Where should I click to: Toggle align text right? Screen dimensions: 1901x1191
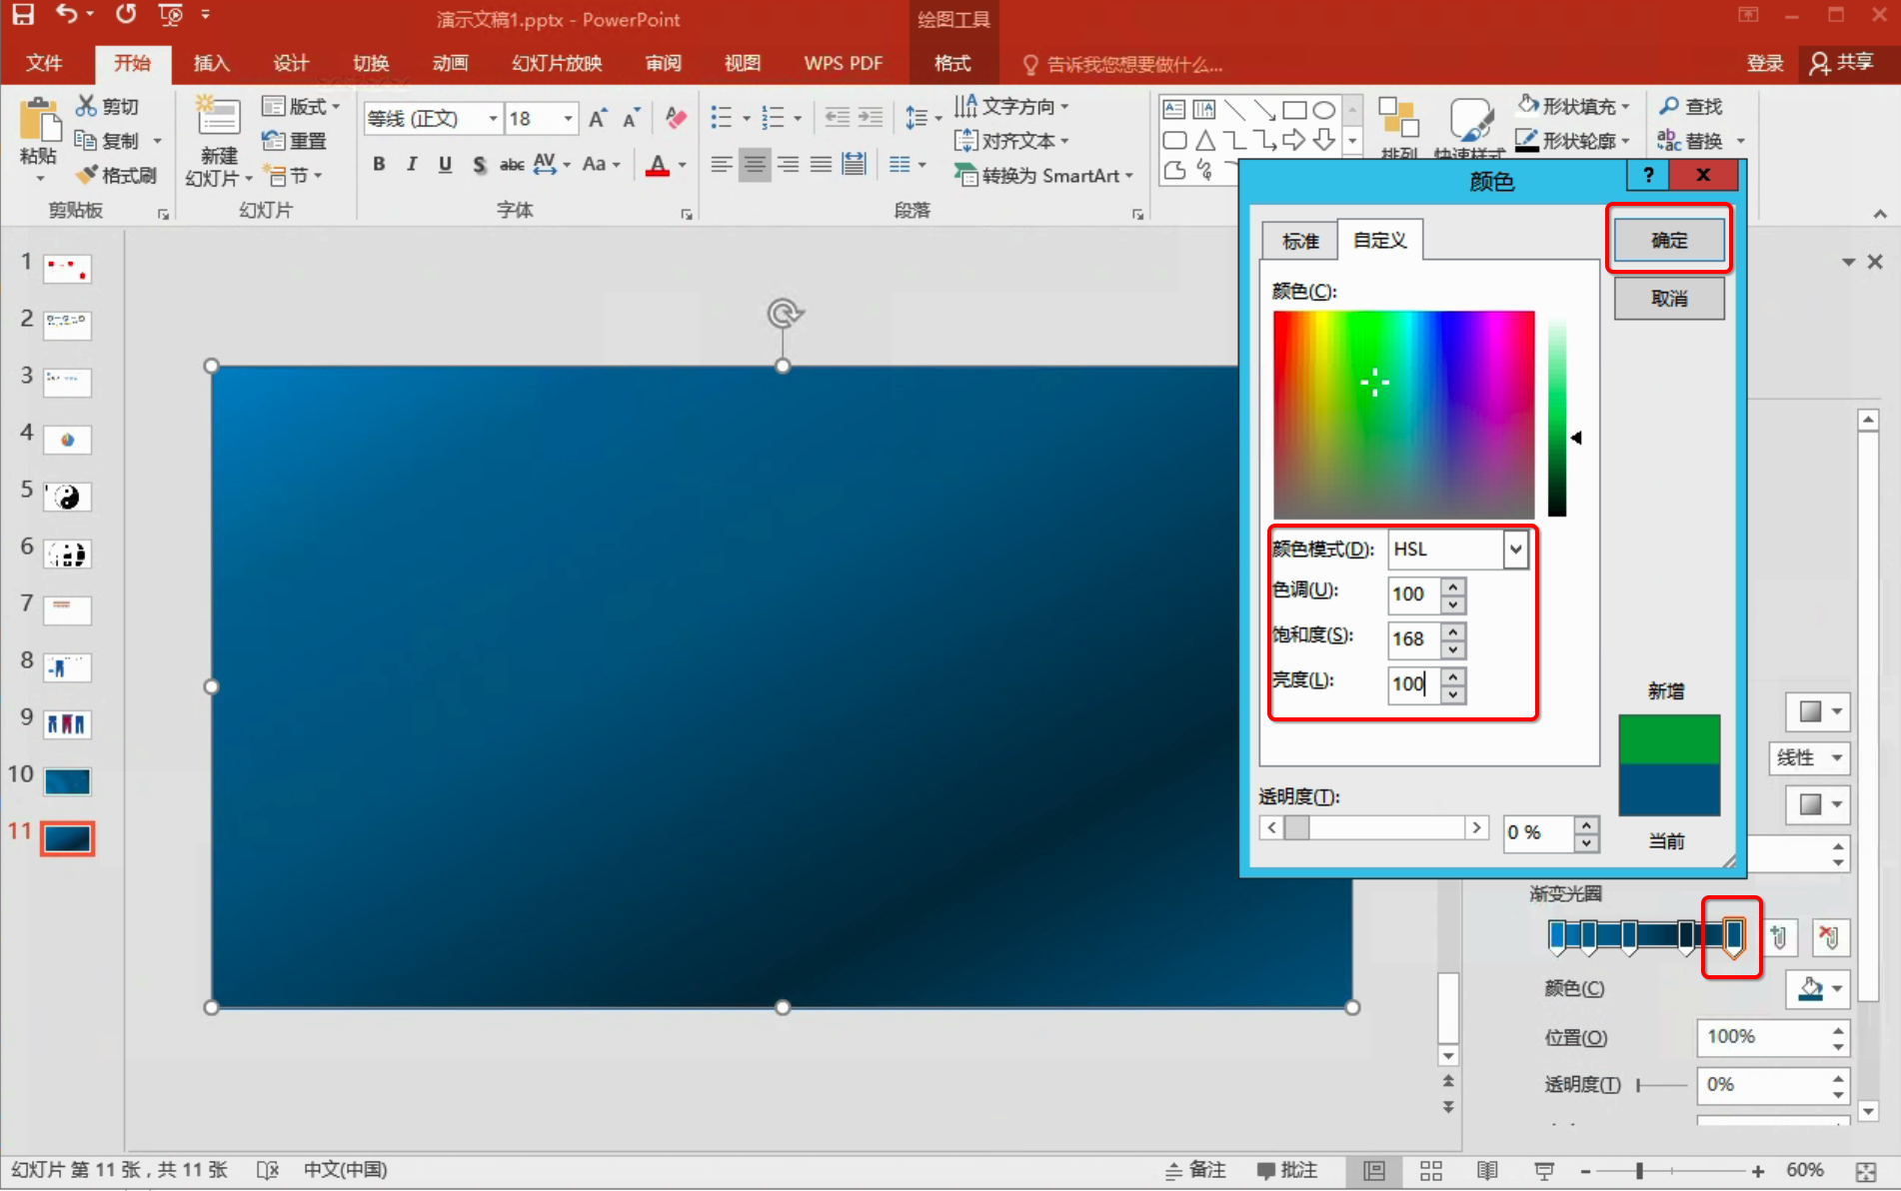pyautogui.click(x=788, y=164)
